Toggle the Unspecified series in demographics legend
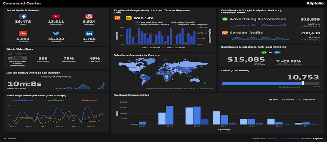 click(x=306, y=100)
